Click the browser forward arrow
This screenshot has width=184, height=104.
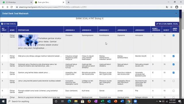(x=7, y=7)
